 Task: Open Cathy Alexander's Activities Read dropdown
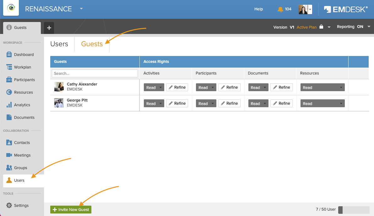click(154, 87)
